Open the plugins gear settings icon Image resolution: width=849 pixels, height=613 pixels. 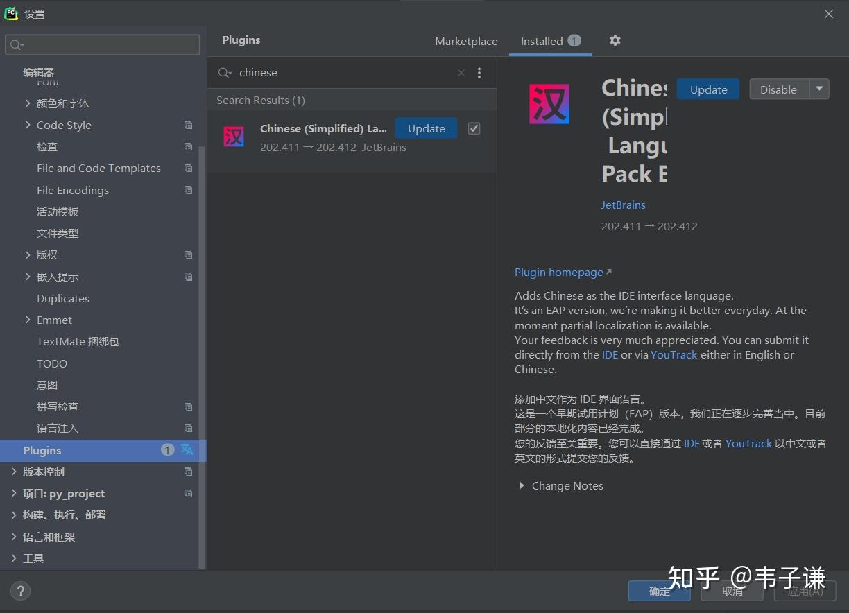(x=615, y=40)
